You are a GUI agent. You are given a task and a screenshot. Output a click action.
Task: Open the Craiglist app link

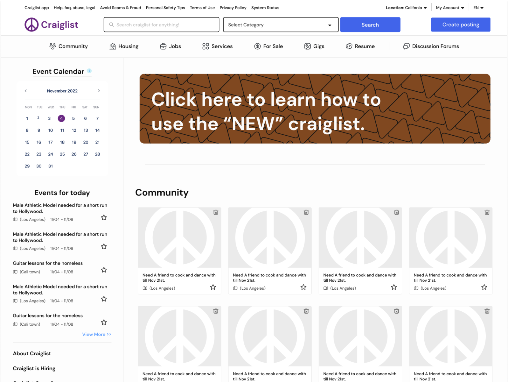click(x=37, y=8)
